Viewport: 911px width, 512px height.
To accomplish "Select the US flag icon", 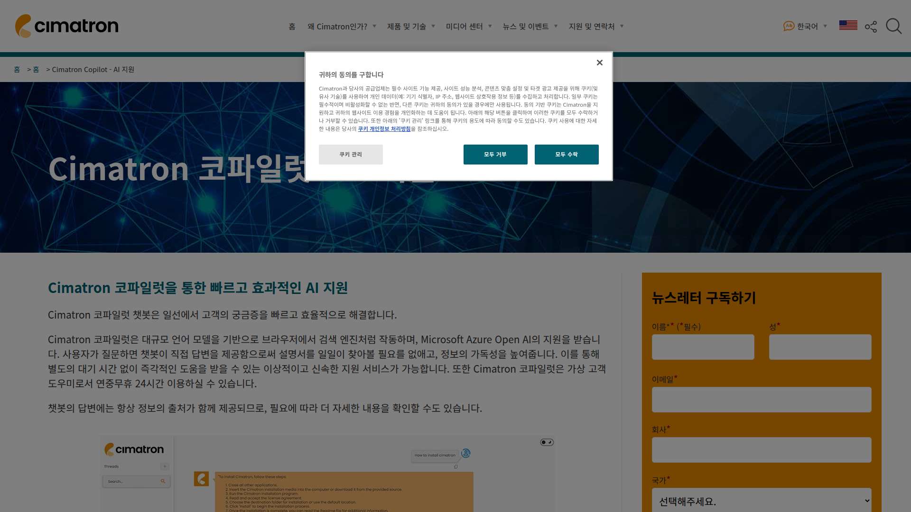I will 848,25.
